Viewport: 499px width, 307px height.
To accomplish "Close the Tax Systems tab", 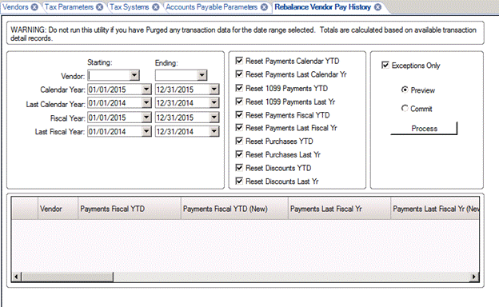I will click(155, 7).
